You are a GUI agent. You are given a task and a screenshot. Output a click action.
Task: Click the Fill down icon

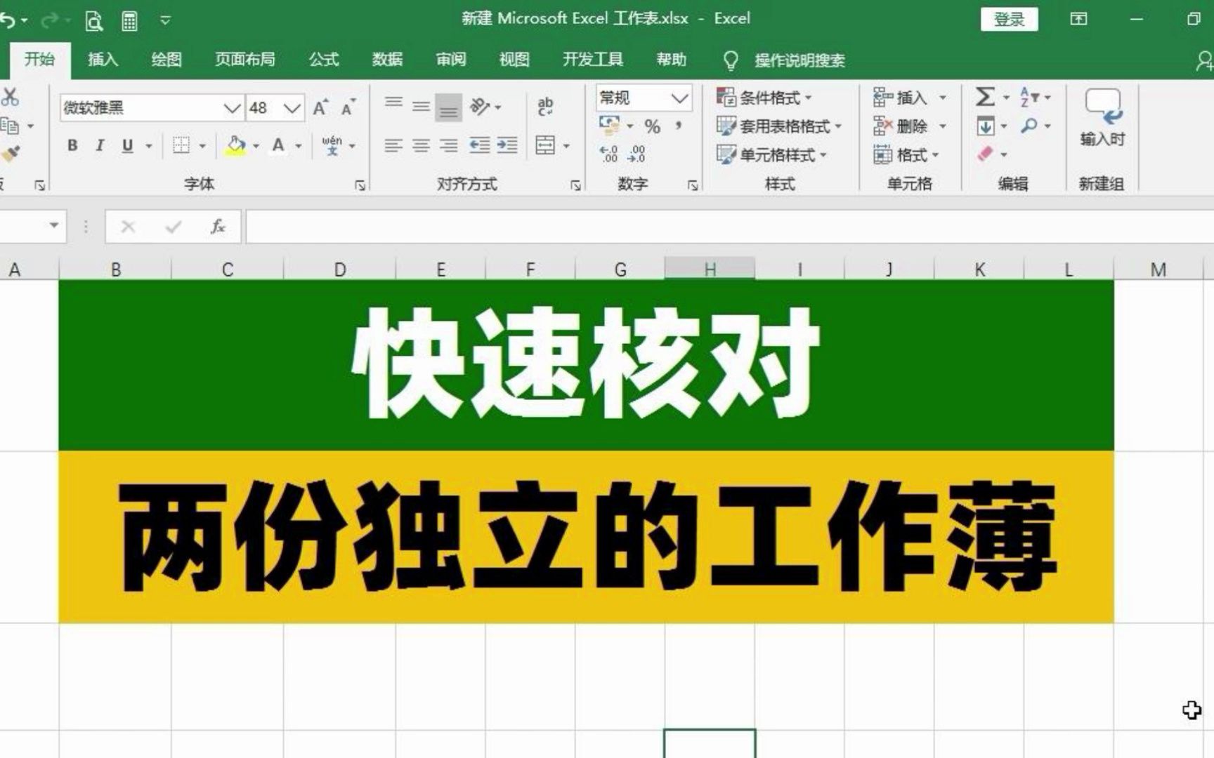(x=986, y=126)
